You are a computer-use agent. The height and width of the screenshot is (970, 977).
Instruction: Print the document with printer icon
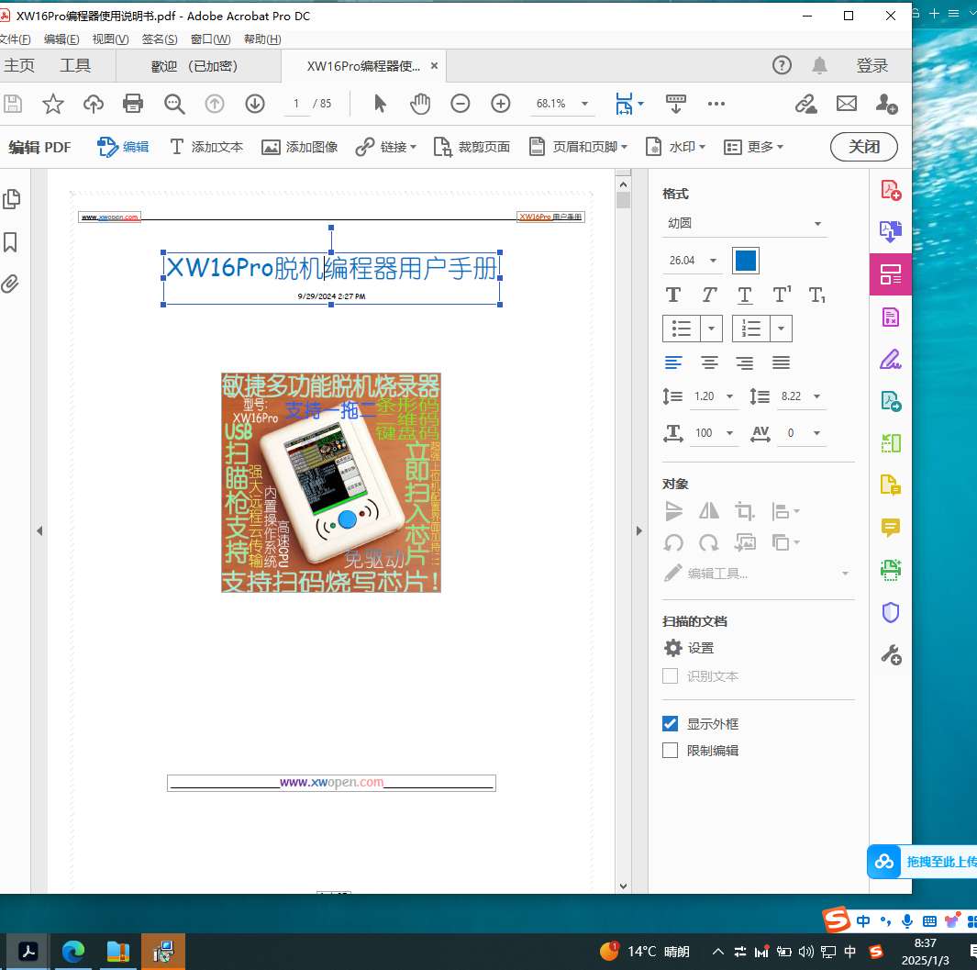pyautogui.click(x=133, y=104)
